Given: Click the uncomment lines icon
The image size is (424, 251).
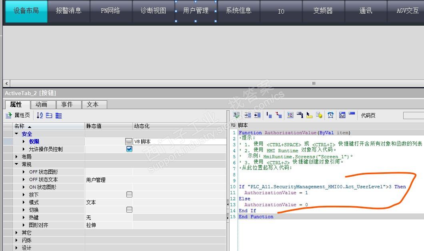Looking at the screenshot, I should pos(279,115).
